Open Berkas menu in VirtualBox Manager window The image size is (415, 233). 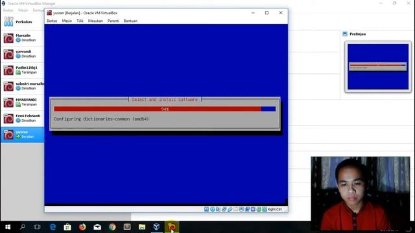pyautogui.click(x=8, y=10)
